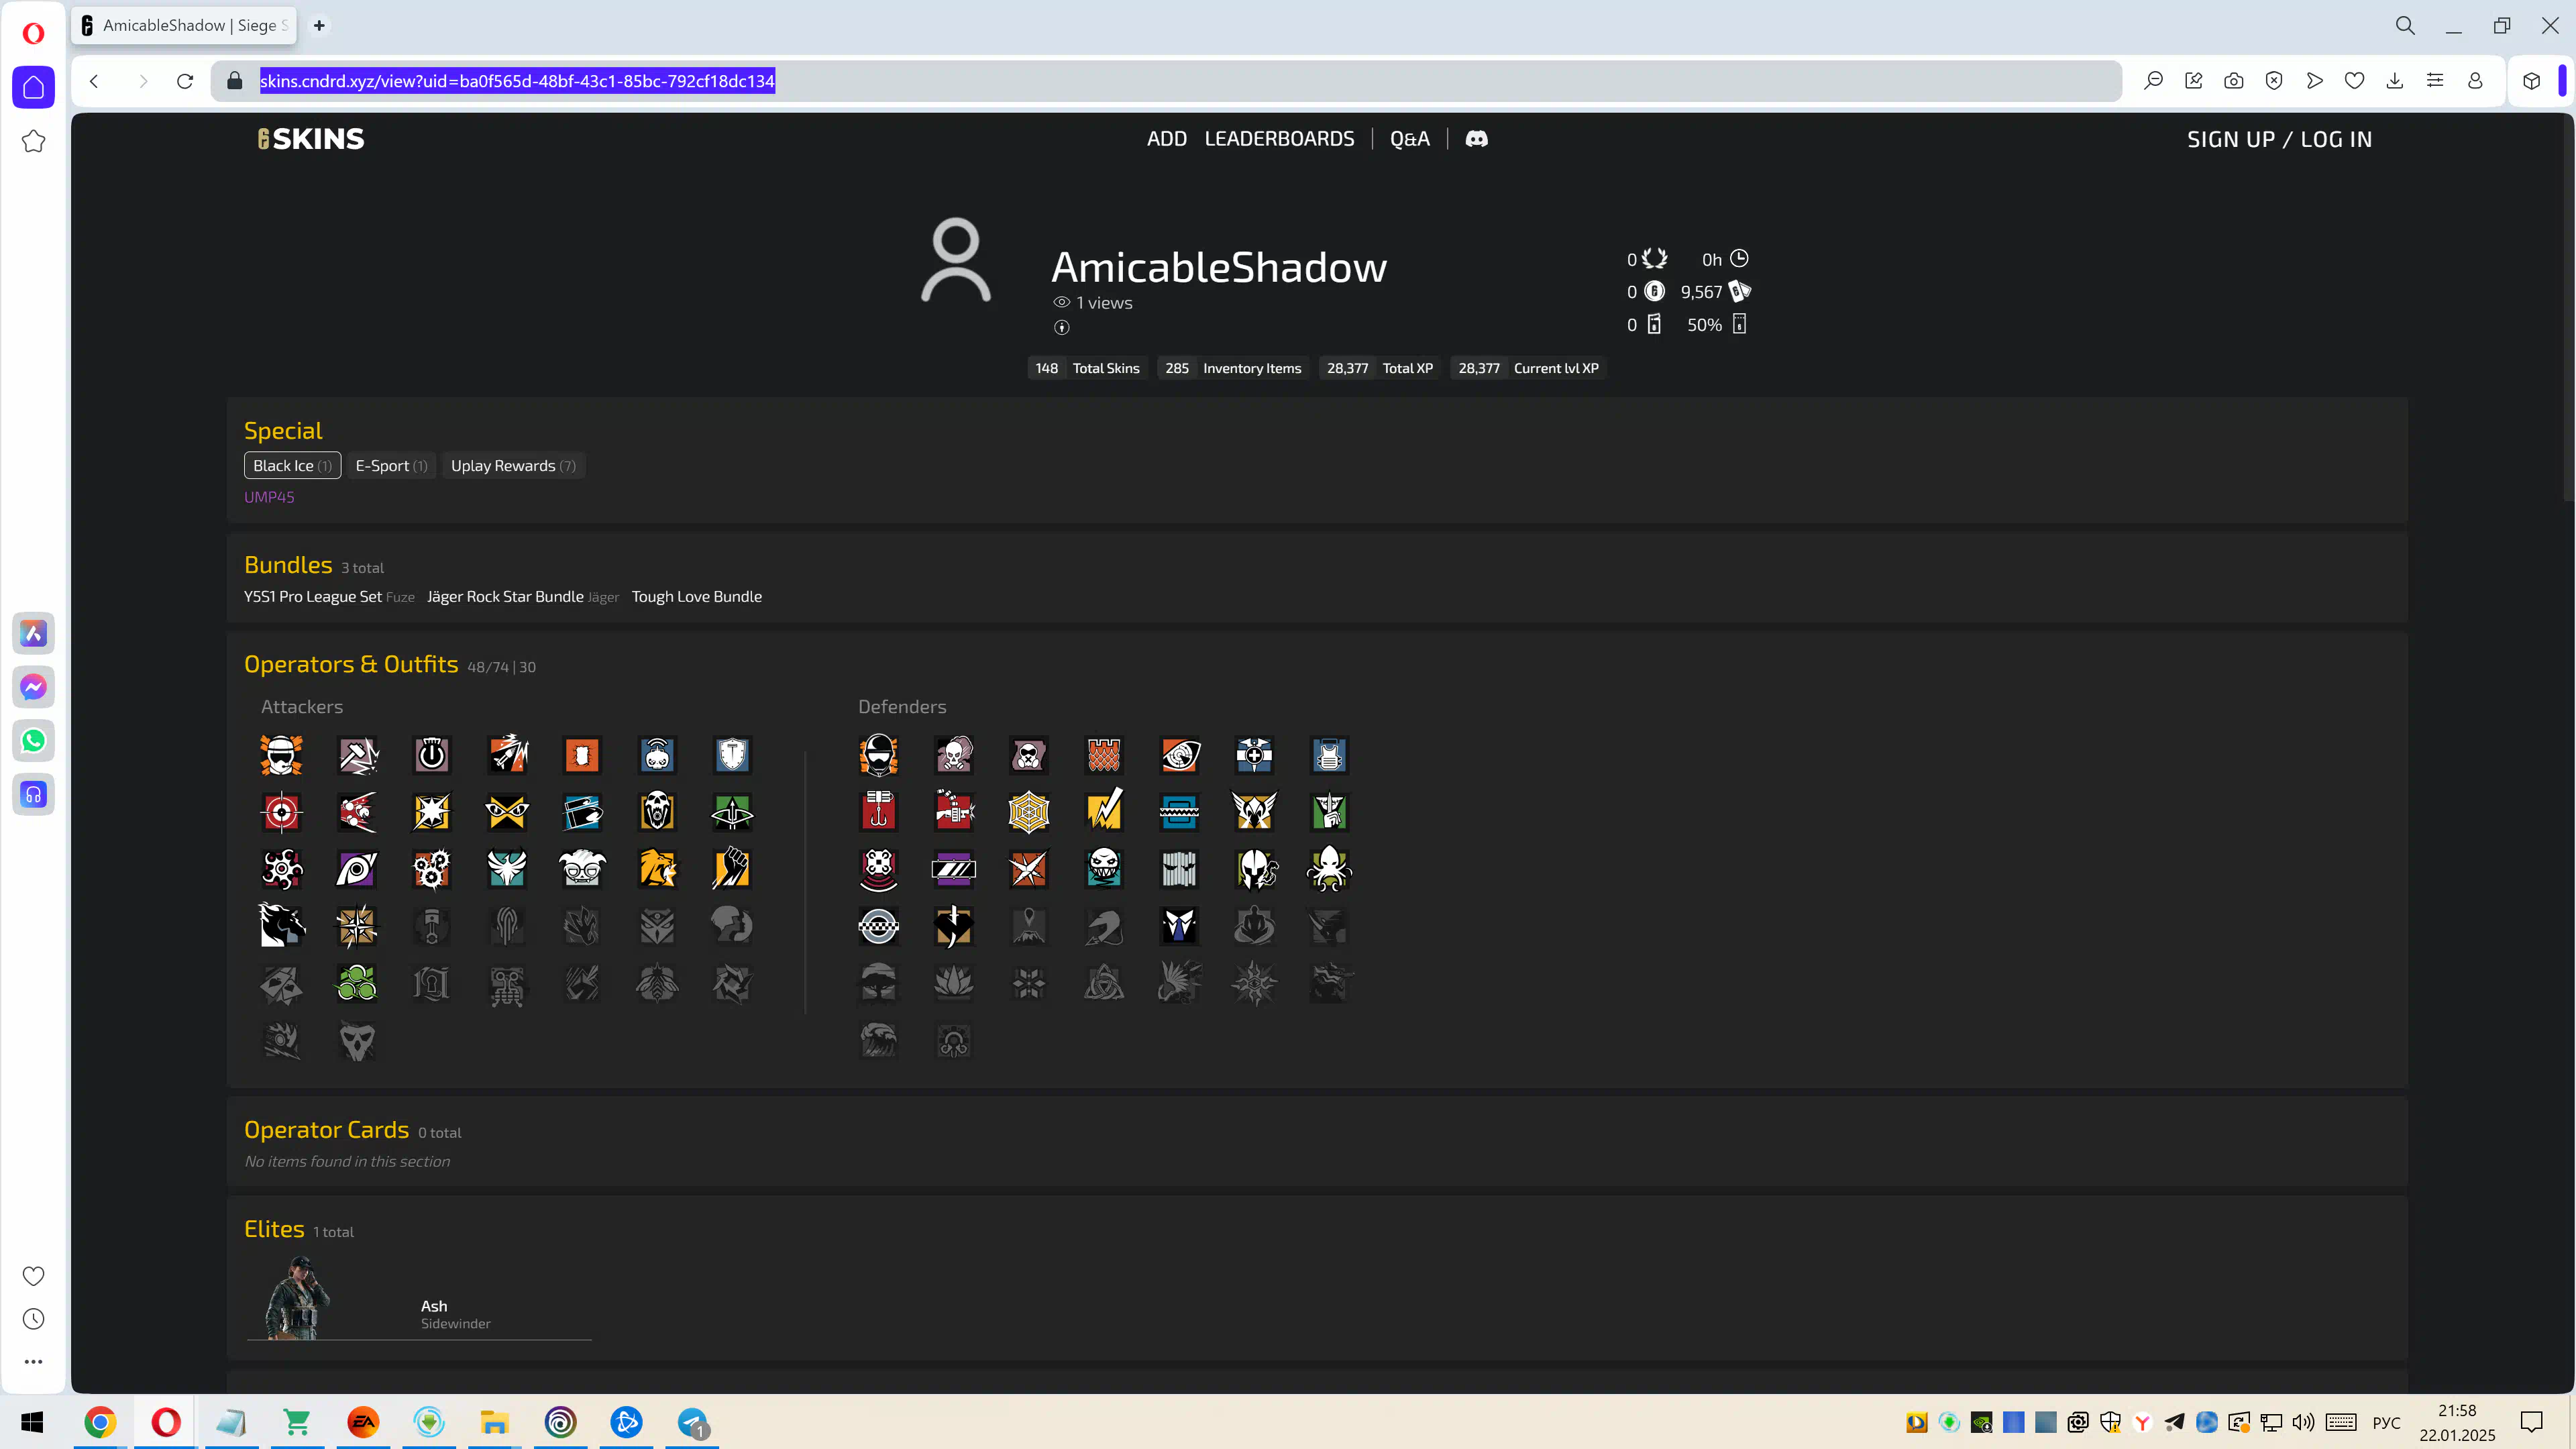This screenshot has height=1449, width=2576.
Task: Open the Discord icon in site header
Action: (x=1476, y=139)
